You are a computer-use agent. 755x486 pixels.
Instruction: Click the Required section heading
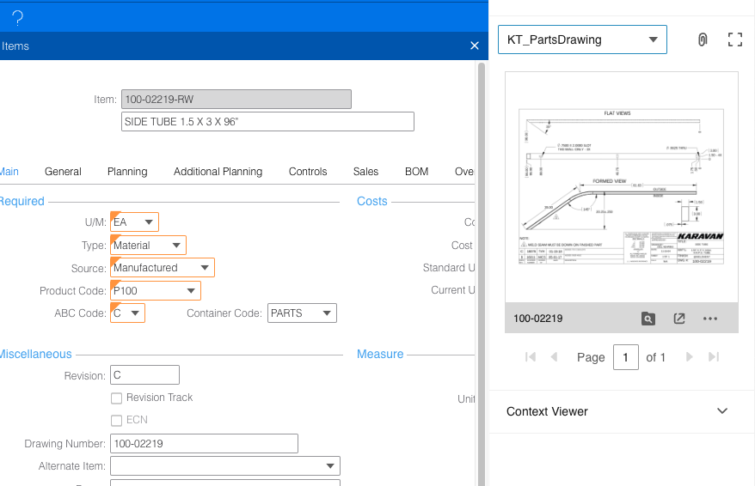coord(21,201)
